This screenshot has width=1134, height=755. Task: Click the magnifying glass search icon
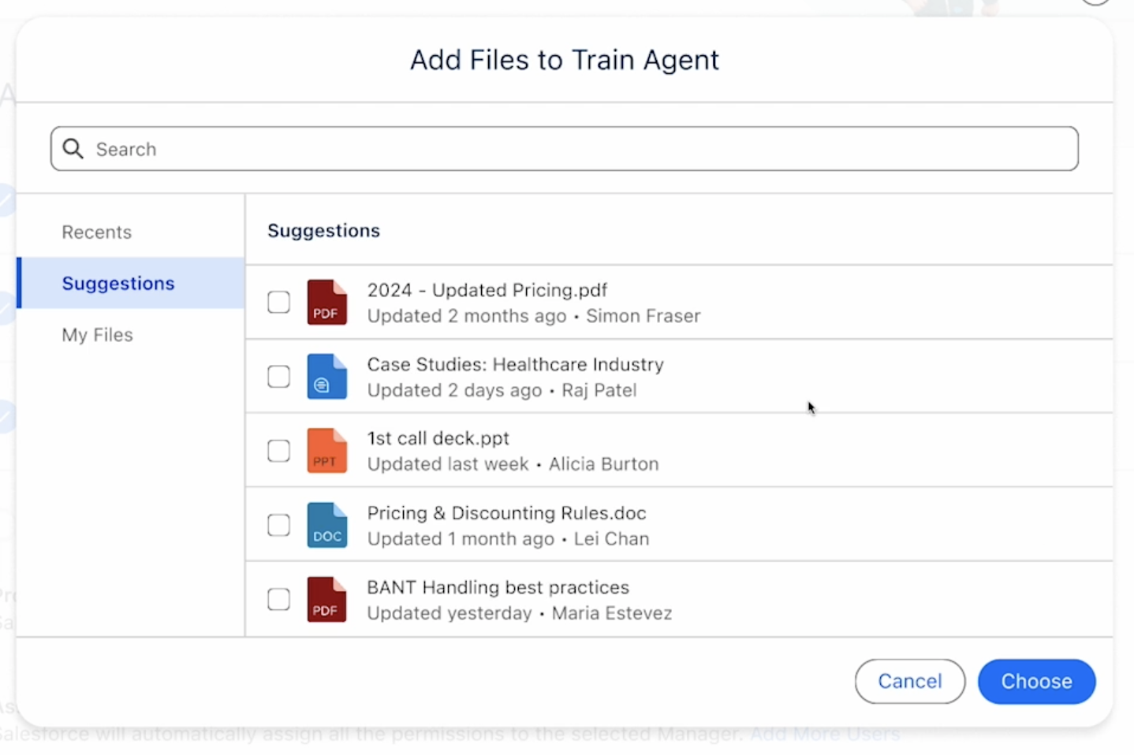(x=73, y=149)
